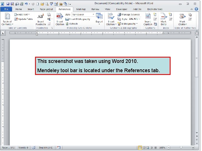Screen dimensions: 202x151
Task: Click the Print Preview magnifier icon
Action: (x=47, y=4)
